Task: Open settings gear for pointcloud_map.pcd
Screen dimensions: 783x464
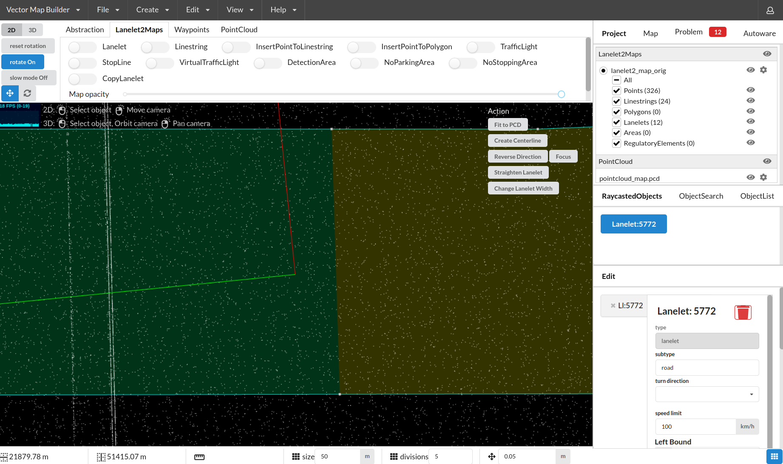Action: (763, 177)
